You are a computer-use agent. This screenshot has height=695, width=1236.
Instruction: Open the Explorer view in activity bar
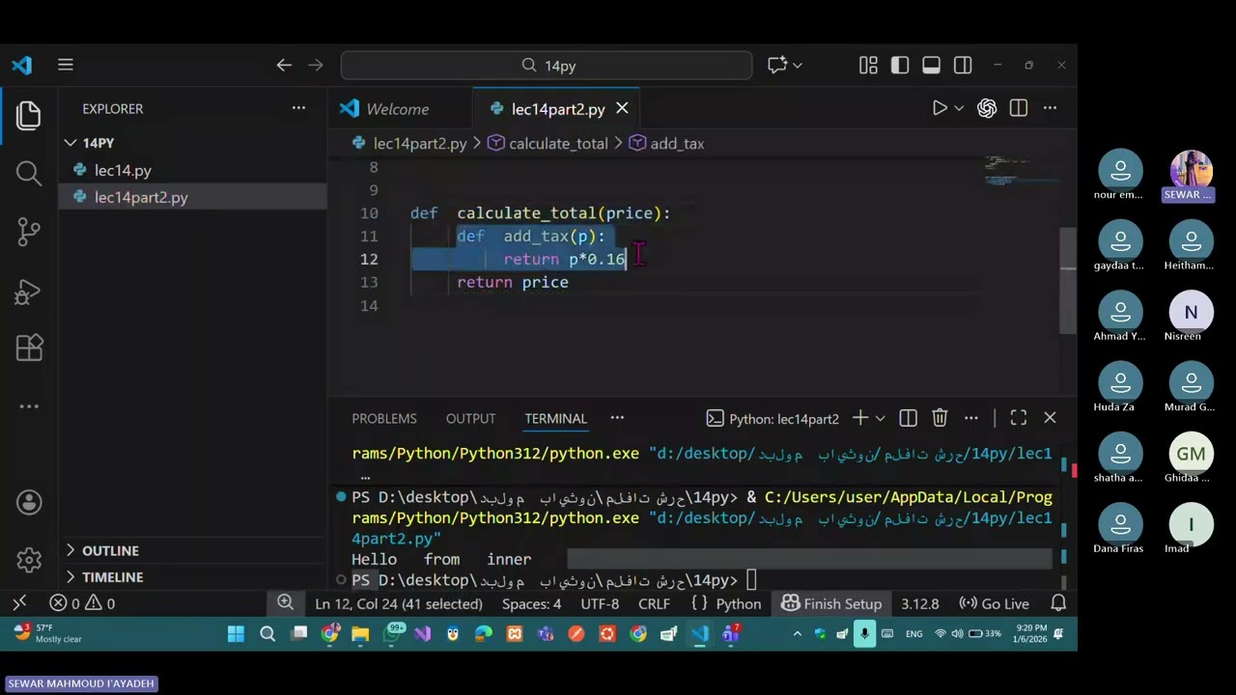(x=28, y=116)
